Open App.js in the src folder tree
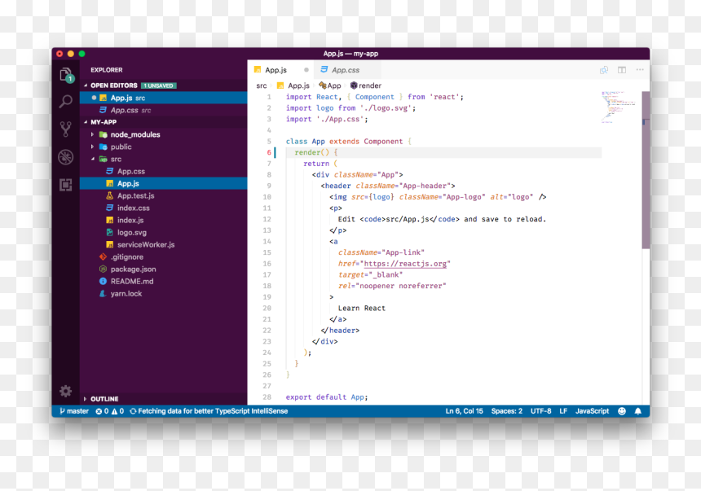Image resolution: width=701 pixels, height=491 pixels. (x=164, y=184)
